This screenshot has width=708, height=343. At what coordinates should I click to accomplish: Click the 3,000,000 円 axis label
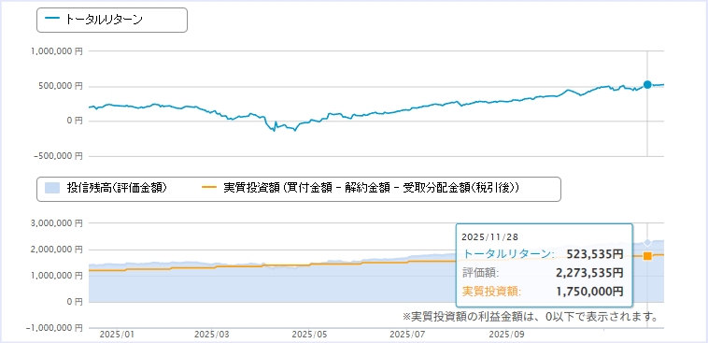(57, 223)
